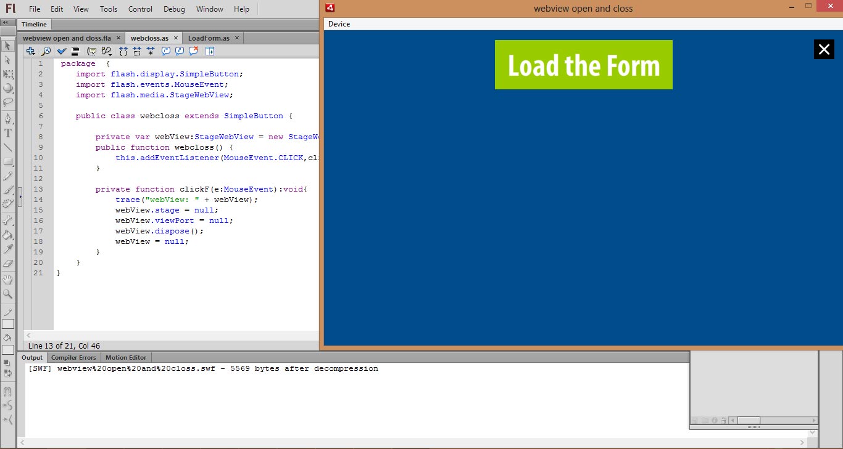Click the Collapse Selection icon

click(136, 51)
